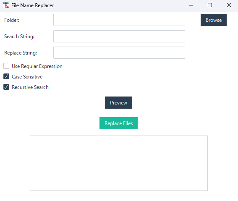Click the green Replace Files button
This screenshot has width=238, height=201.
[x=118, y=123]
